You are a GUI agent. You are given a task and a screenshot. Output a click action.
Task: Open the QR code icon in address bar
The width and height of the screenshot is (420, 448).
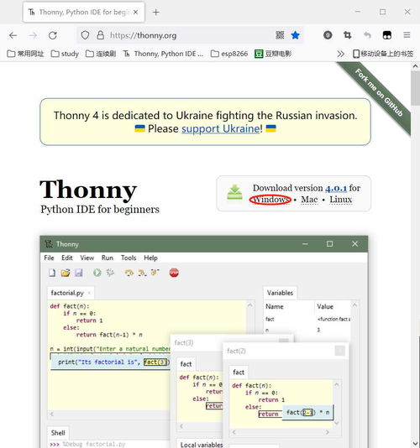tap(280, 35)
